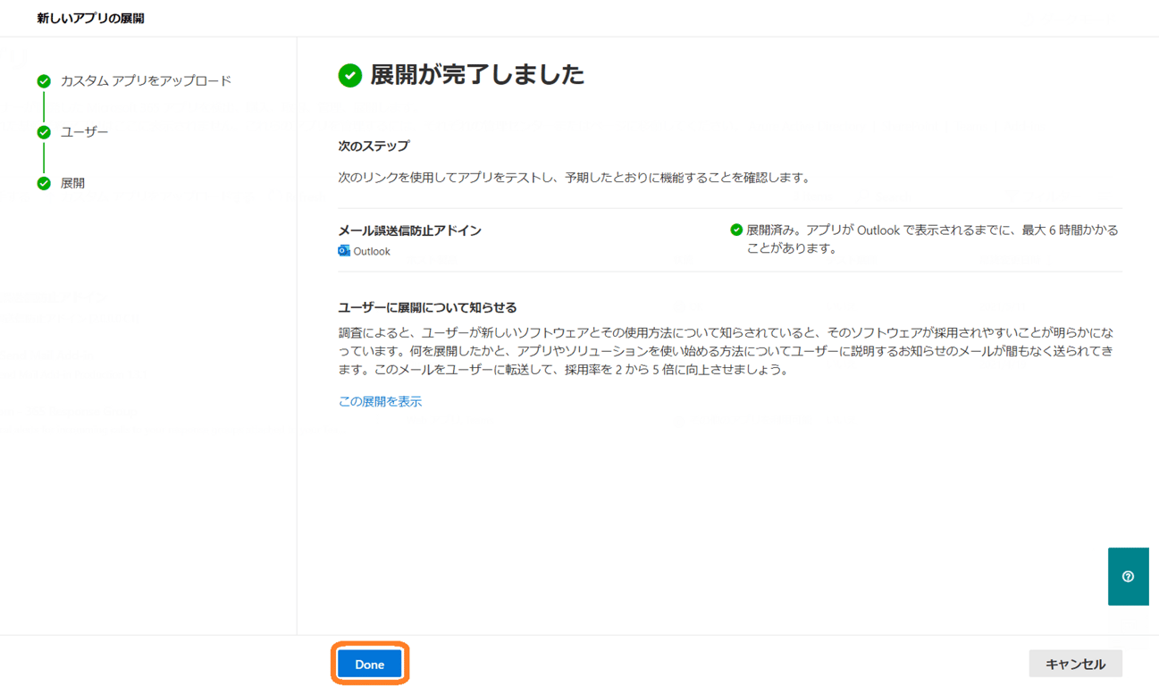
Task: Open the teal help question-mark button
Action: [1128, 576]
